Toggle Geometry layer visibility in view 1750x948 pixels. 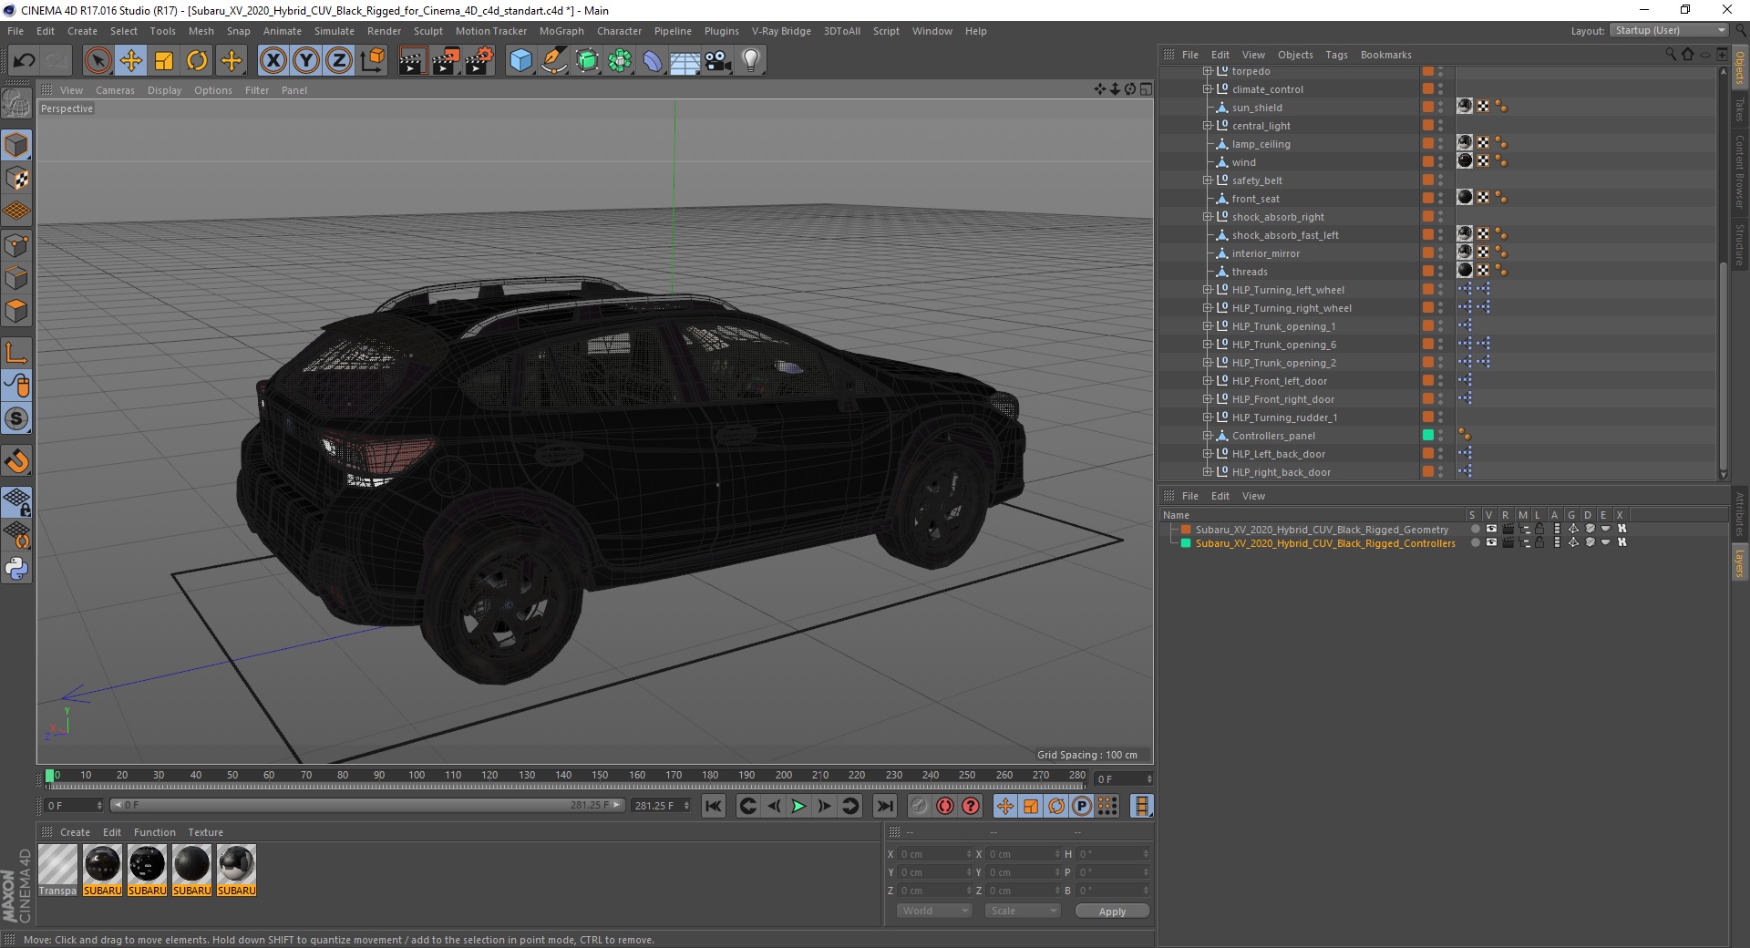click(x=1491, y=529)
